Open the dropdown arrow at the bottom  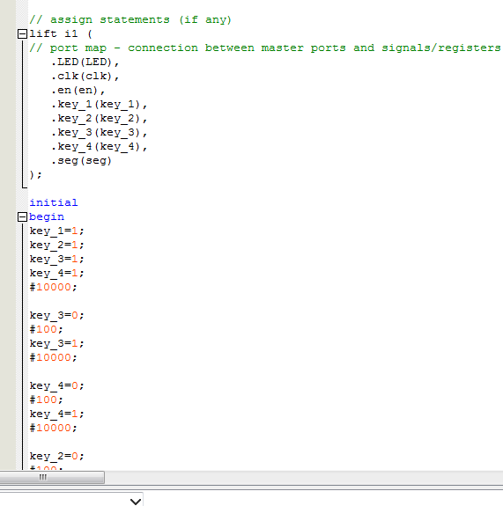coord(136,501)
